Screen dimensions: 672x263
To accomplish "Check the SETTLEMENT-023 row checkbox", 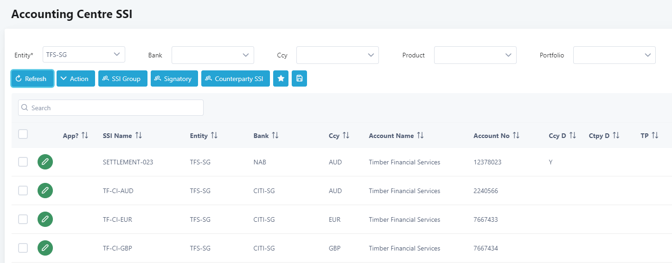I will coord(23,162).
